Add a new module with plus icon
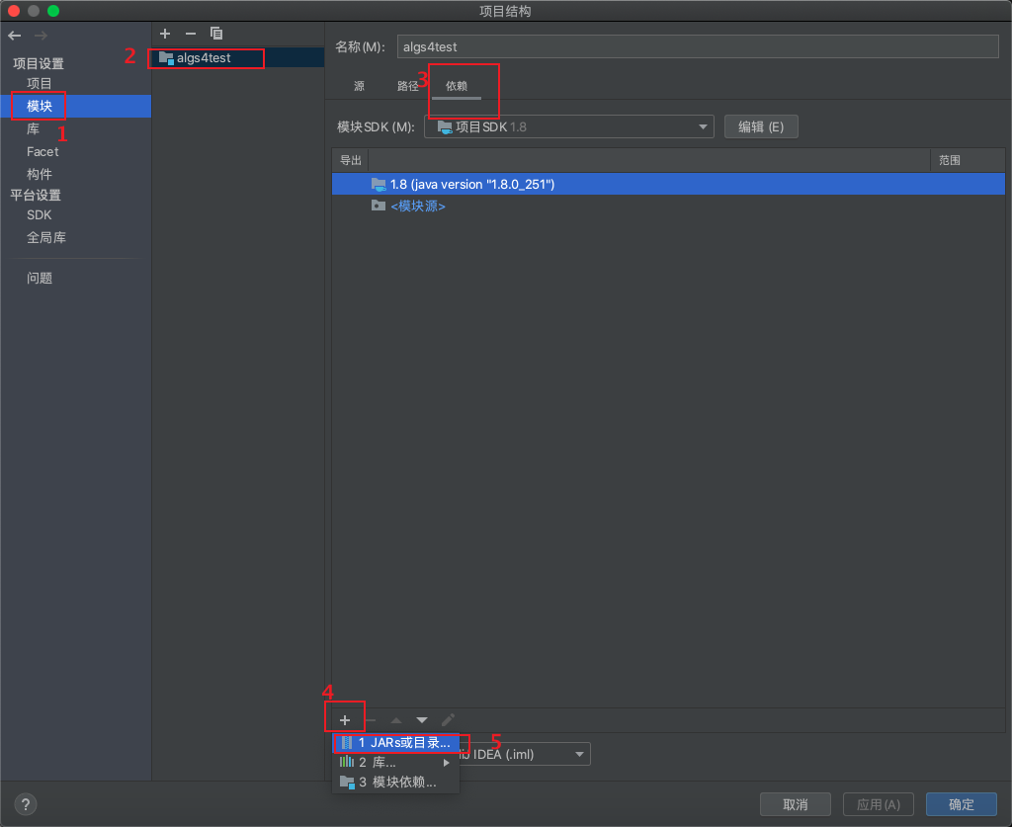 tap(165, 34)
